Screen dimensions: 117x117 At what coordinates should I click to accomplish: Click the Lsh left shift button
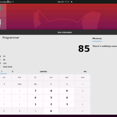(4, 77)
